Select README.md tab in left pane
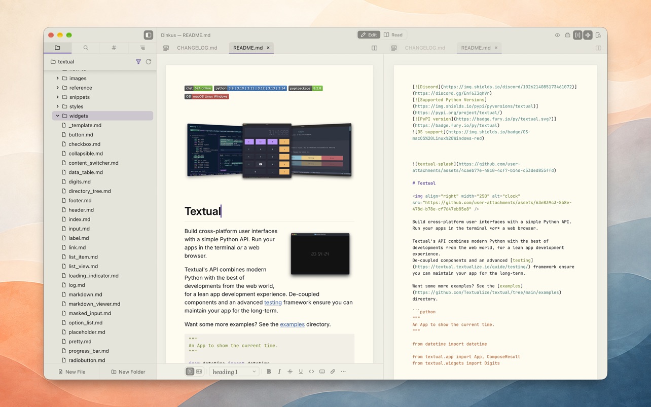Image resolution: width=651 pixels, height=407 pixels. point(248,48)
